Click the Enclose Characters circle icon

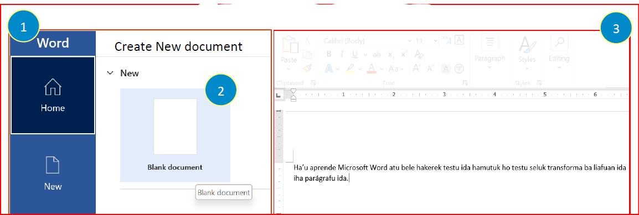point(459,69)
